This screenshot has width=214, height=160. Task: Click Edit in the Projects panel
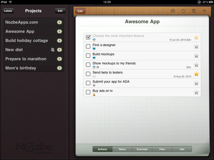click(60, 11)
